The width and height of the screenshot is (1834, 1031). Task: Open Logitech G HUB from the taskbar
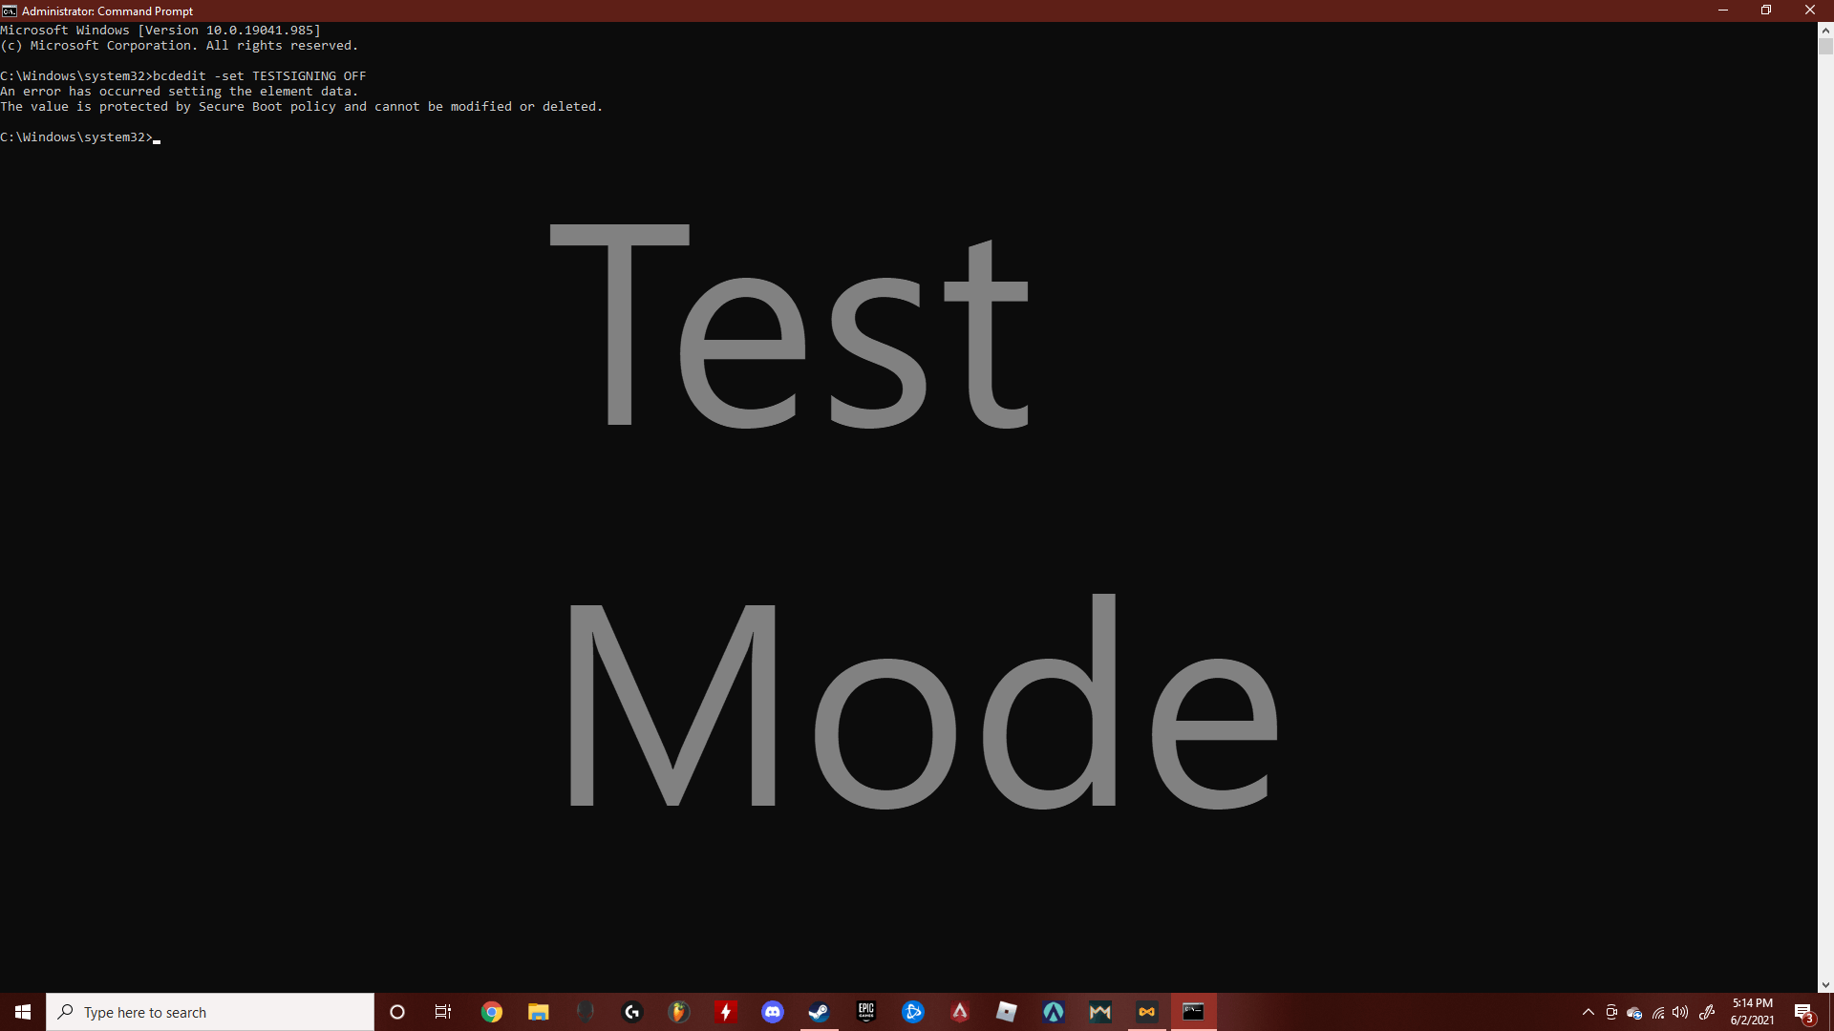coord(632,1012)
